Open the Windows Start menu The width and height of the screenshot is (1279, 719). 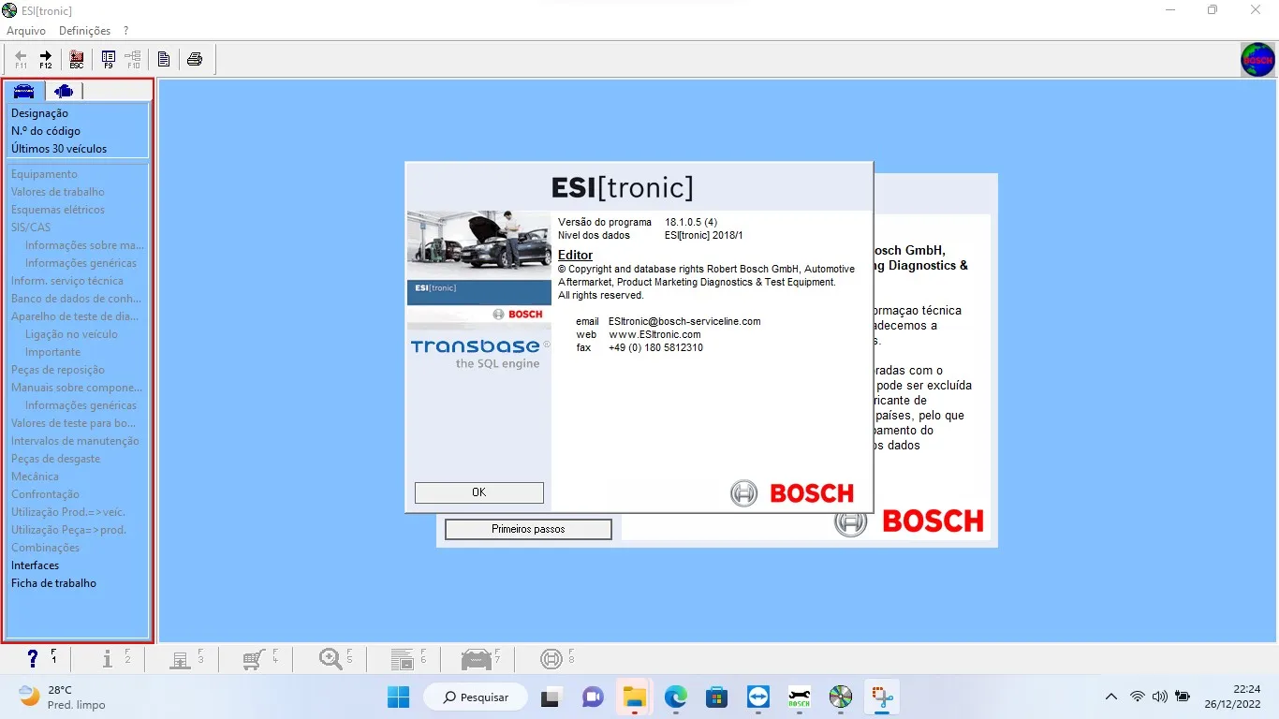[398, 697]
